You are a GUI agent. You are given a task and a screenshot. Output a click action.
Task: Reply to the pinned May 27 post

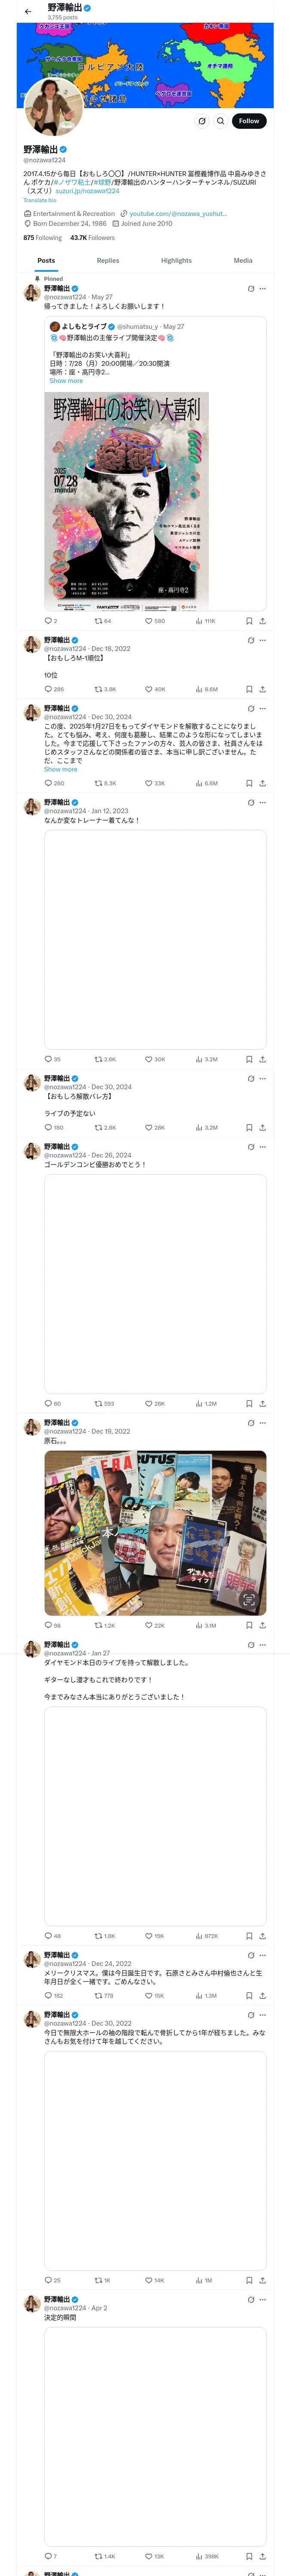48,621
